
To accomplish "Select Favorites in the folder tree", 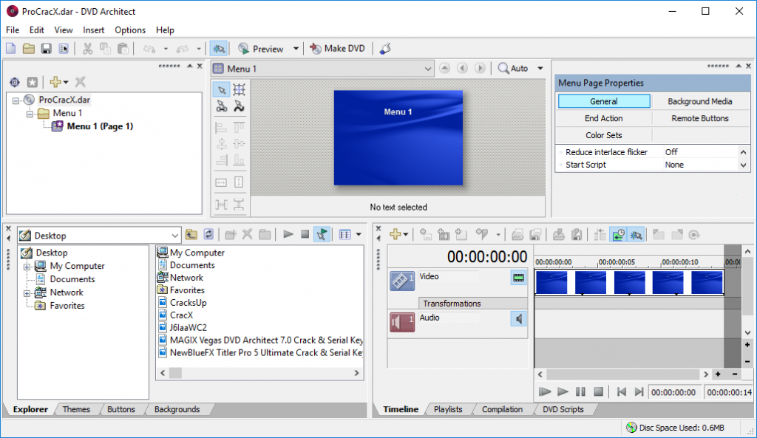I will 67,306.
